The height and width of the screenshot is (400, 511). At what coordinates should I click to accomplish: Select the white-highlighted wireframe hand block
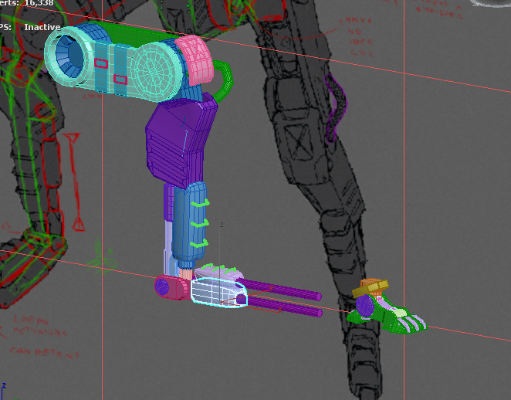(218, 293)
